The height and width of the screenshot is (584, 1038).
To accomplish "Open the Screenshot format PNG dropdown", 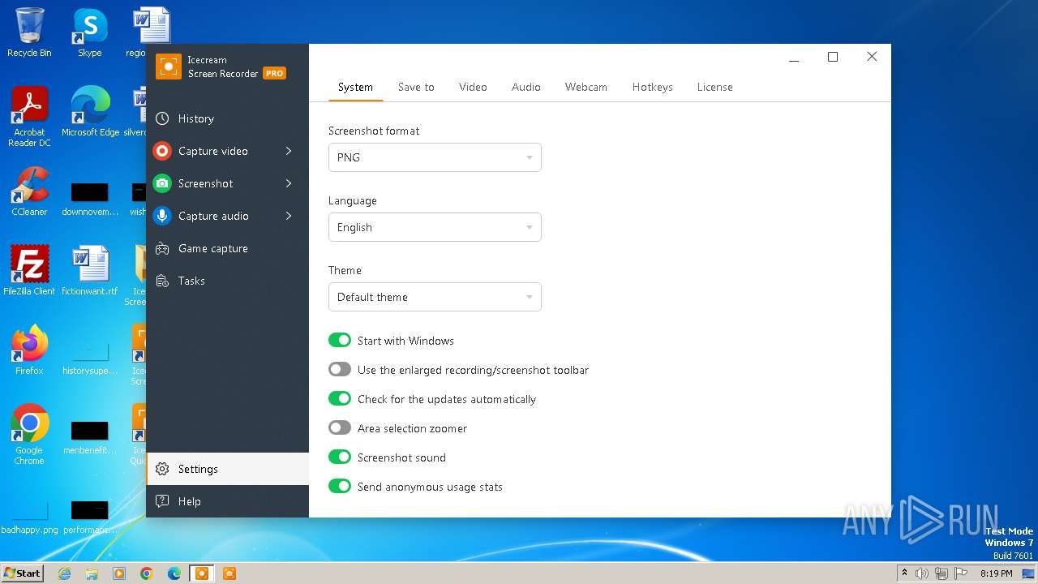I will click(435, 157).
